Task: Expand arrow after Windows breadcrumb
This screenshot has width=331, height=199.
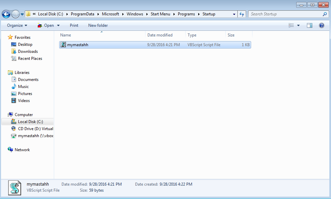Action: click(x=147, y=14)
